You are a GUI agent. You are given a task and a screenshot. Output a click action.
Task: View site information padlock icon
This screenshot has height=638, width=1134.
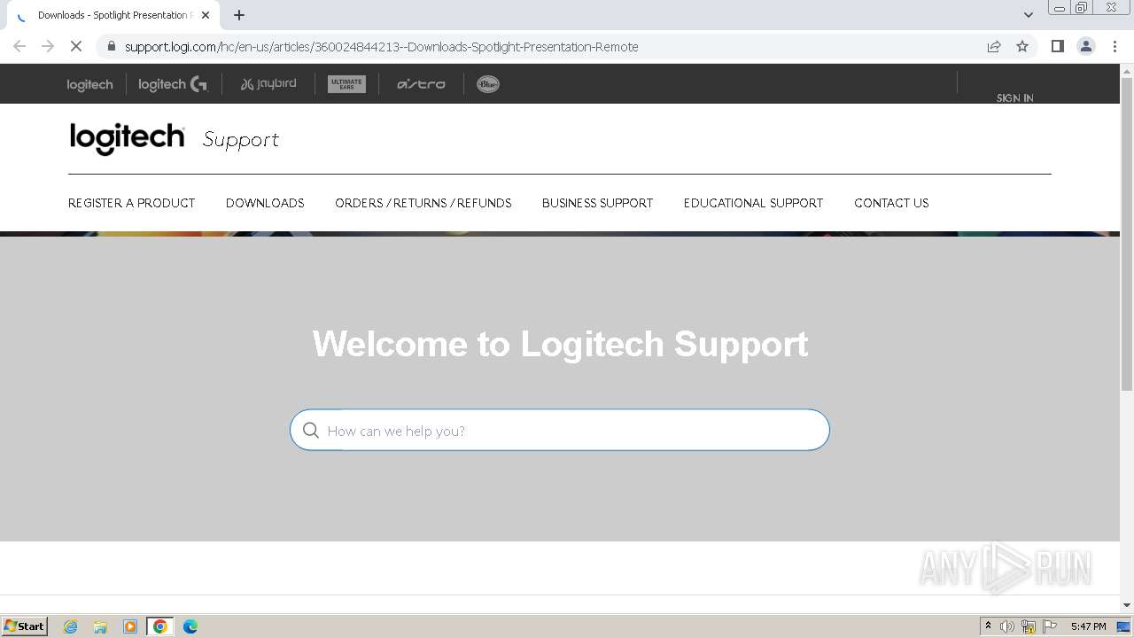(112, 46)
